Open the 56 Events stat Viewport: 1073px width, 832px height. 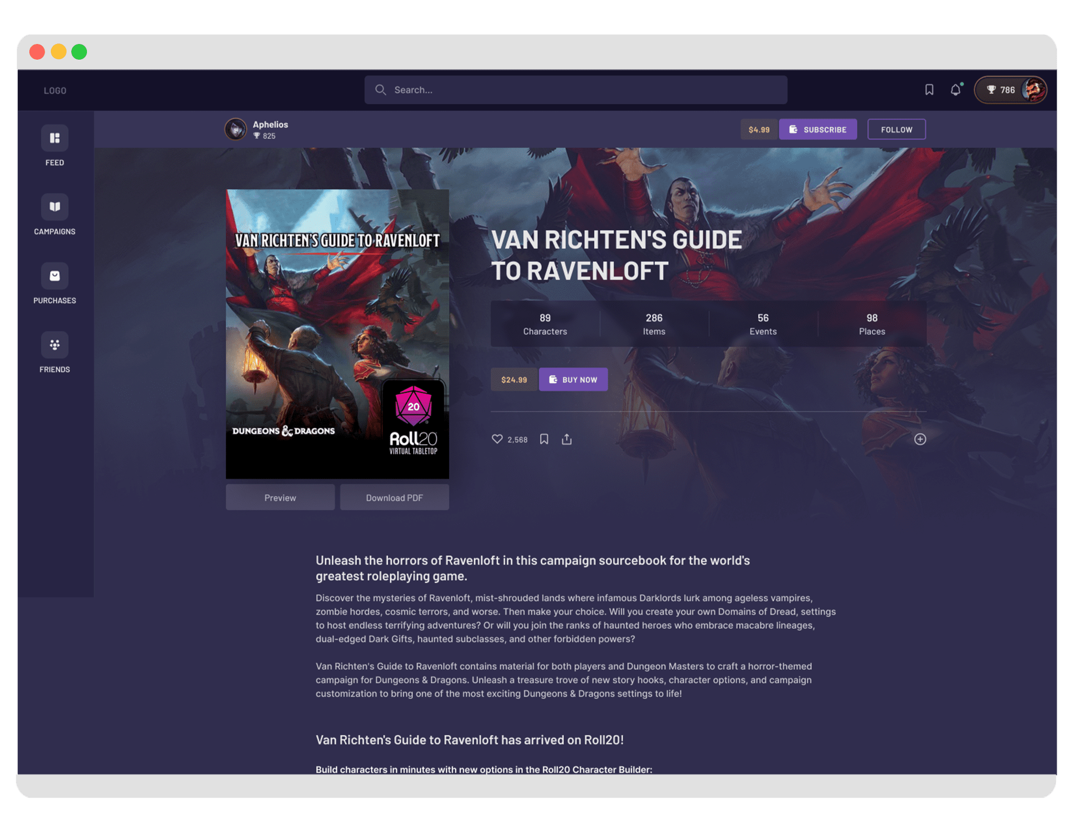click(x=763, y=324)
